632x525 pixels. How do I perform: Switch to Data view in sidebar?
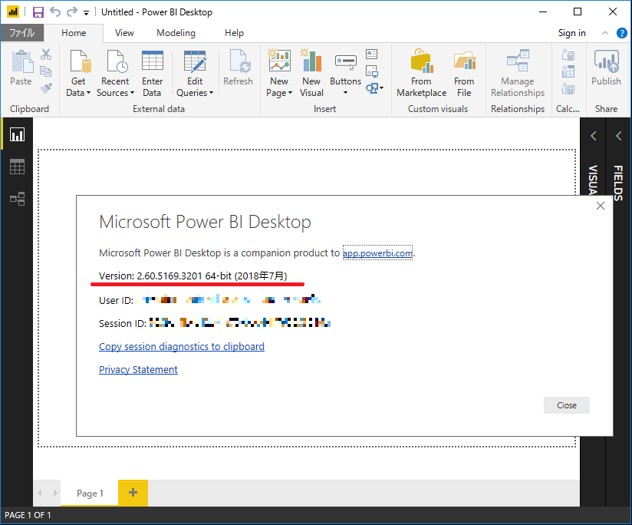[17, 167]
